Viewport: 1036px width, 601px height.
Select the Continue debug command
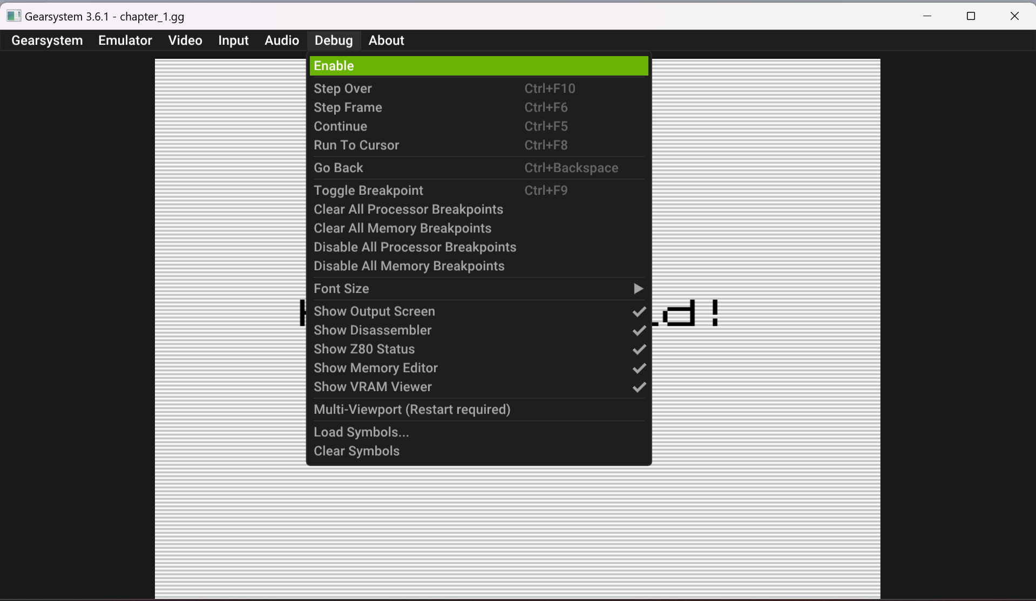click(x=479, y=126)
